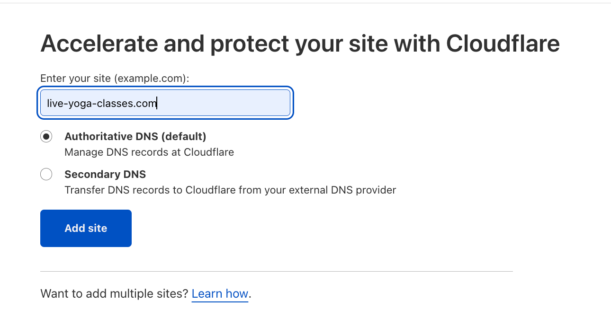611x336 pixels.
Task: Click the "Want to add multiple sites?" text
Action: click(x=115, y=294)
